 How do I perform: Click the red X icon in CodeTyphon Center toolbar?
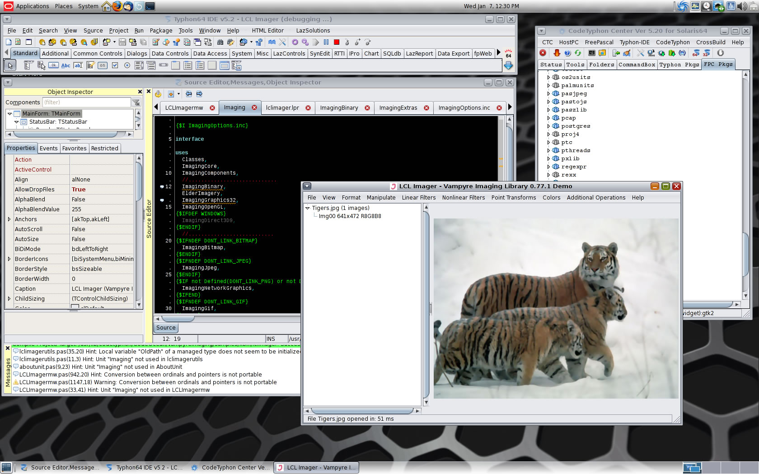click(543, 53)
